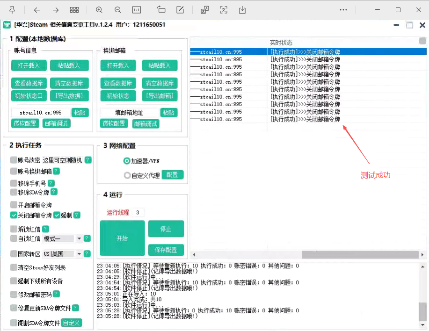The width and height of the screenshot is (429, 331).
Task: Click the 1:1 actual size icon
Action: (x=137, y=10)
